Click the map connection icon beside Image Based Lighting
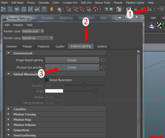165x138 pixels. click(103, 60)
